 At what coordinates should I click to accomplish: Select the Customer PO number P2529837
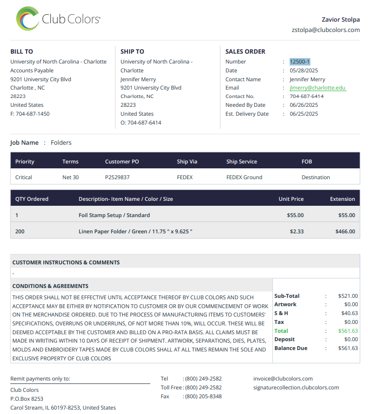[117, 177]
